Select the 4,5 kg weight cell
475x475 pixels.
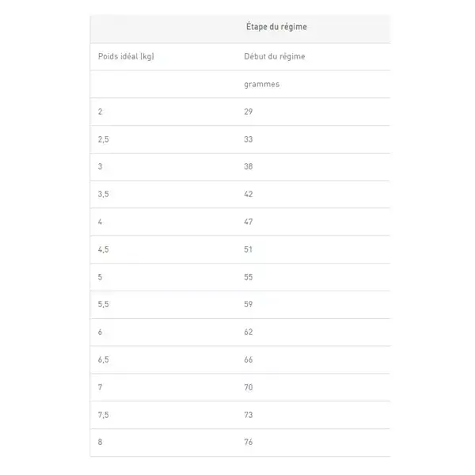click(103, 249)
